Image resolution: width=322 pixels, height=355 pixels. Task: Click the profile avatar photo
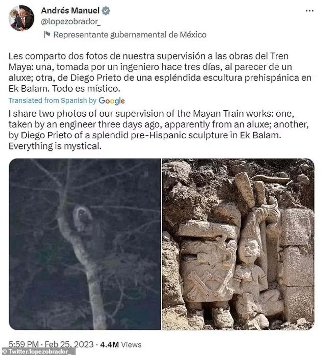(22, 18)
